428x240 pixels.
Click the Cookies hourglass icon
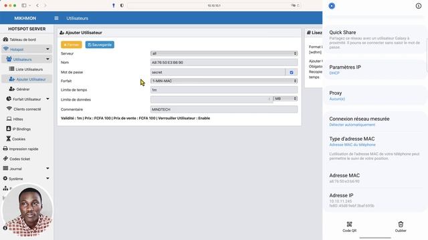click(9, 139)
